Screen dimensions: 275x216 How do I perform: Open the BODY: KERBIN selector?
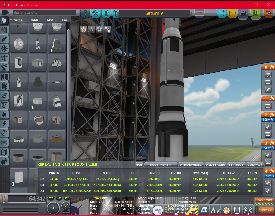pyautogui.click(x=161, y=165)
